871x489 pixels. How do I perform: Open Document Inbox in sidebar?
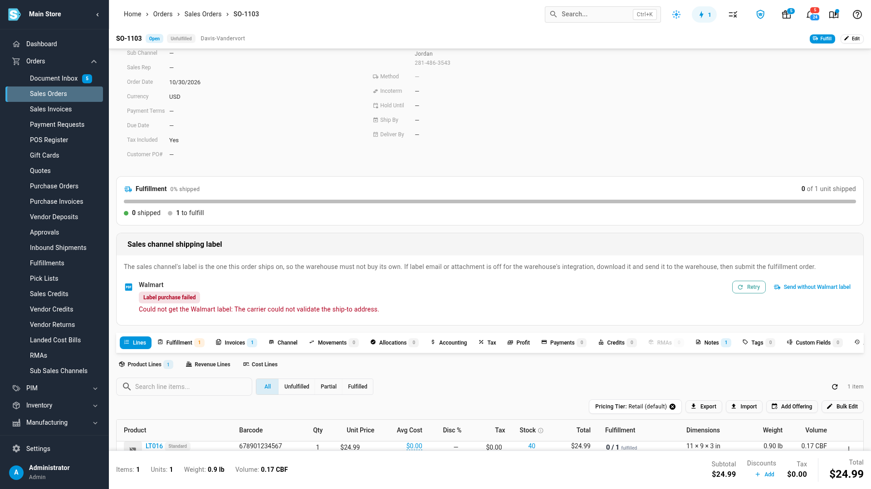(54, 78)
